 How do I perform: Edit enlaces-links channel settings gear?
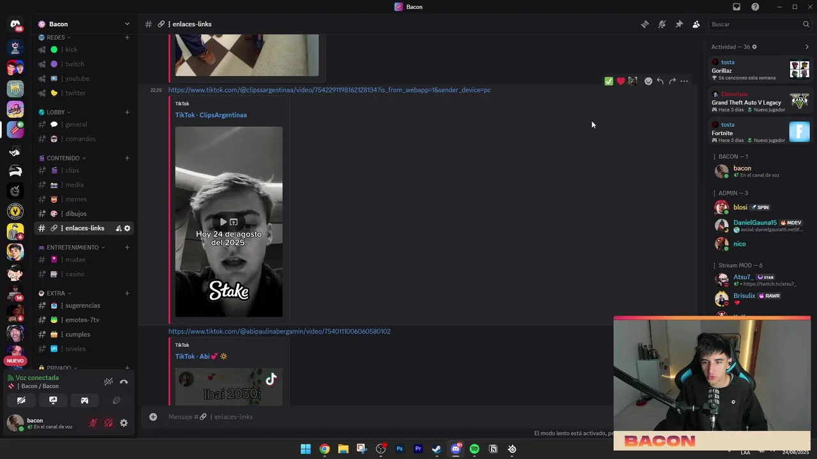127,228
